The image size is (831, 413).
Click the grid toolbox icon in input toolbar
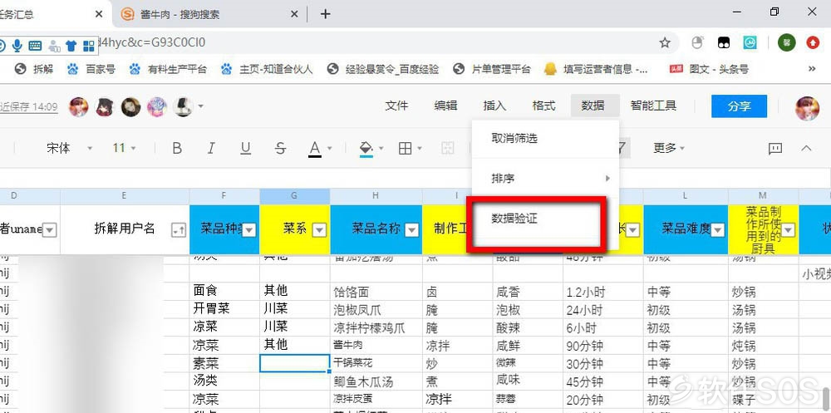[89, 46]
